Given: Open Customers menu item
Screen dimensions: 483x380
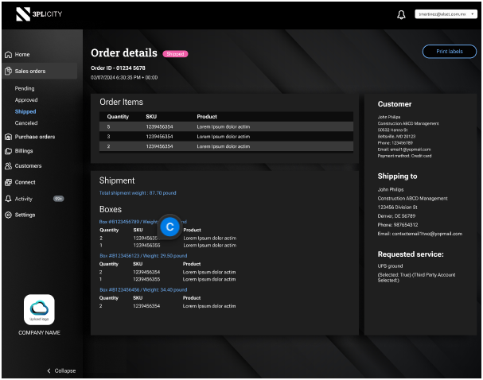Looking at the screenshot, I should [28, 166].
